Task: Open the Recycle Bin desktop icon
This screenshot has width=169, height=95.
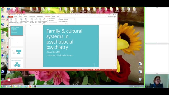Action: click(140, 80)
